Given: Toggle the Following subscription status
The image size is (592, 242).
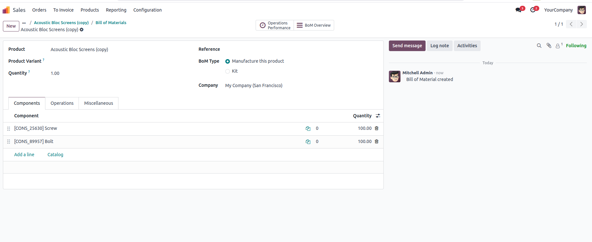Looking at the screenshot, I should pos(576,46).
